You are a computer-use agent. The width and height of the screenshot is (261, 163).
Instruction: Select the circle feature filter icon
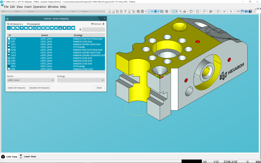pos(35,28)
